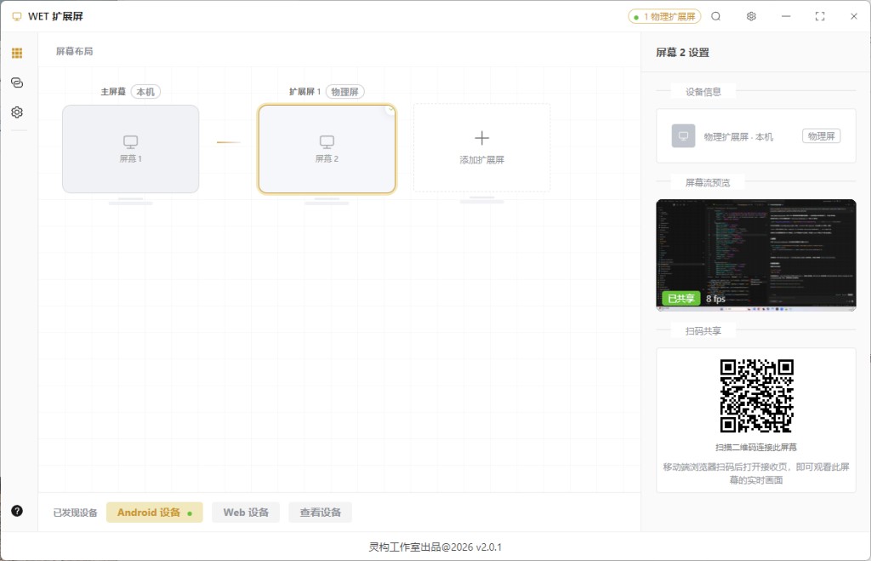The height and width of the screenshot is (561, 871).
Task: Click the monitor icon in 屏幕 2
Action: [327, 142]
